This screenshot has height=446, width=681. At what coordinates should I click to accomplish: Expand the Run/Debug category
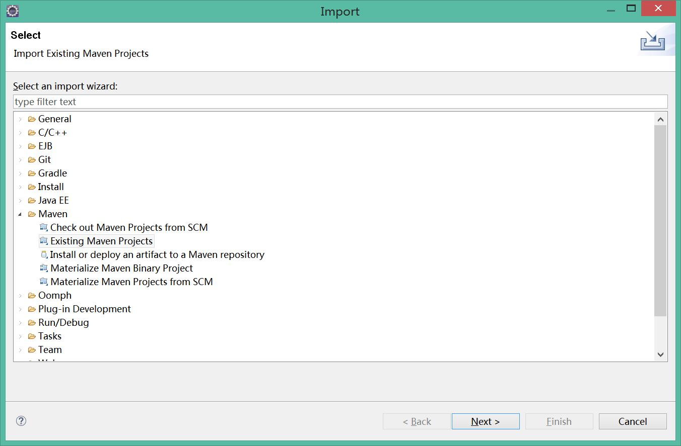tap(20, 323)
